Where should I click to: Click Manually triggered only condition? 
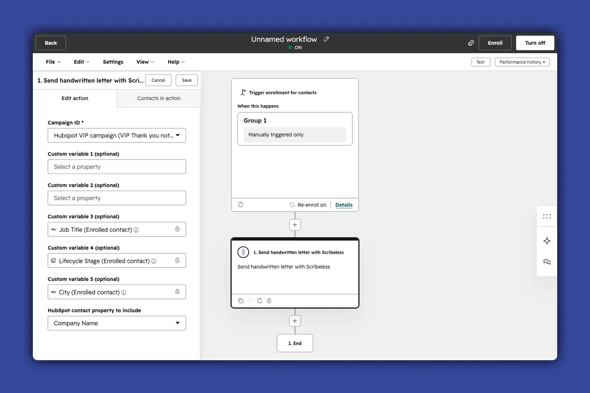click(295, 135)
